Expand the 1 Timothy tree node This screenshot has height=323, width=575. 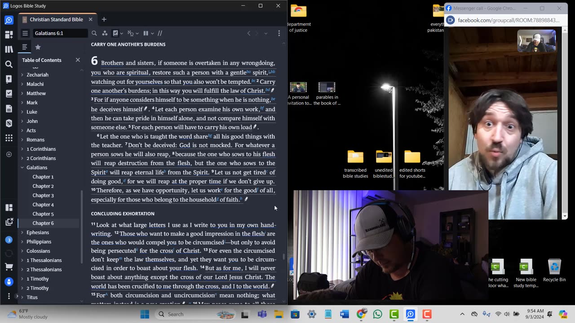pyautogui.click(x=22, y=279)
